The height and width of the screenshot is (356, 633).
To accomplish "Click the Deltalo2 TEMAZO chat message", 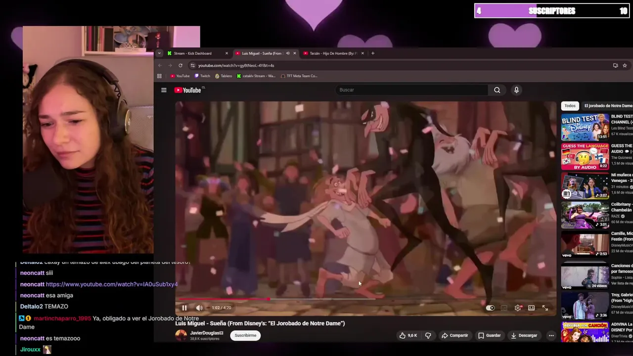I will tap(44, 307).
